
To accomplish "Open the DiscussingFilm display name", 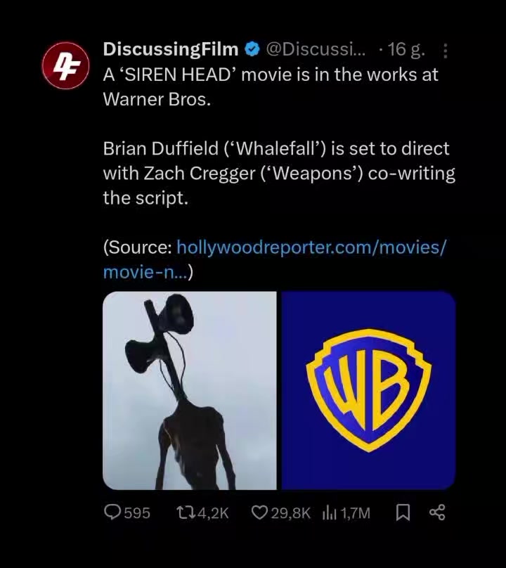I will pyautogui.click(x=171, y=49).
